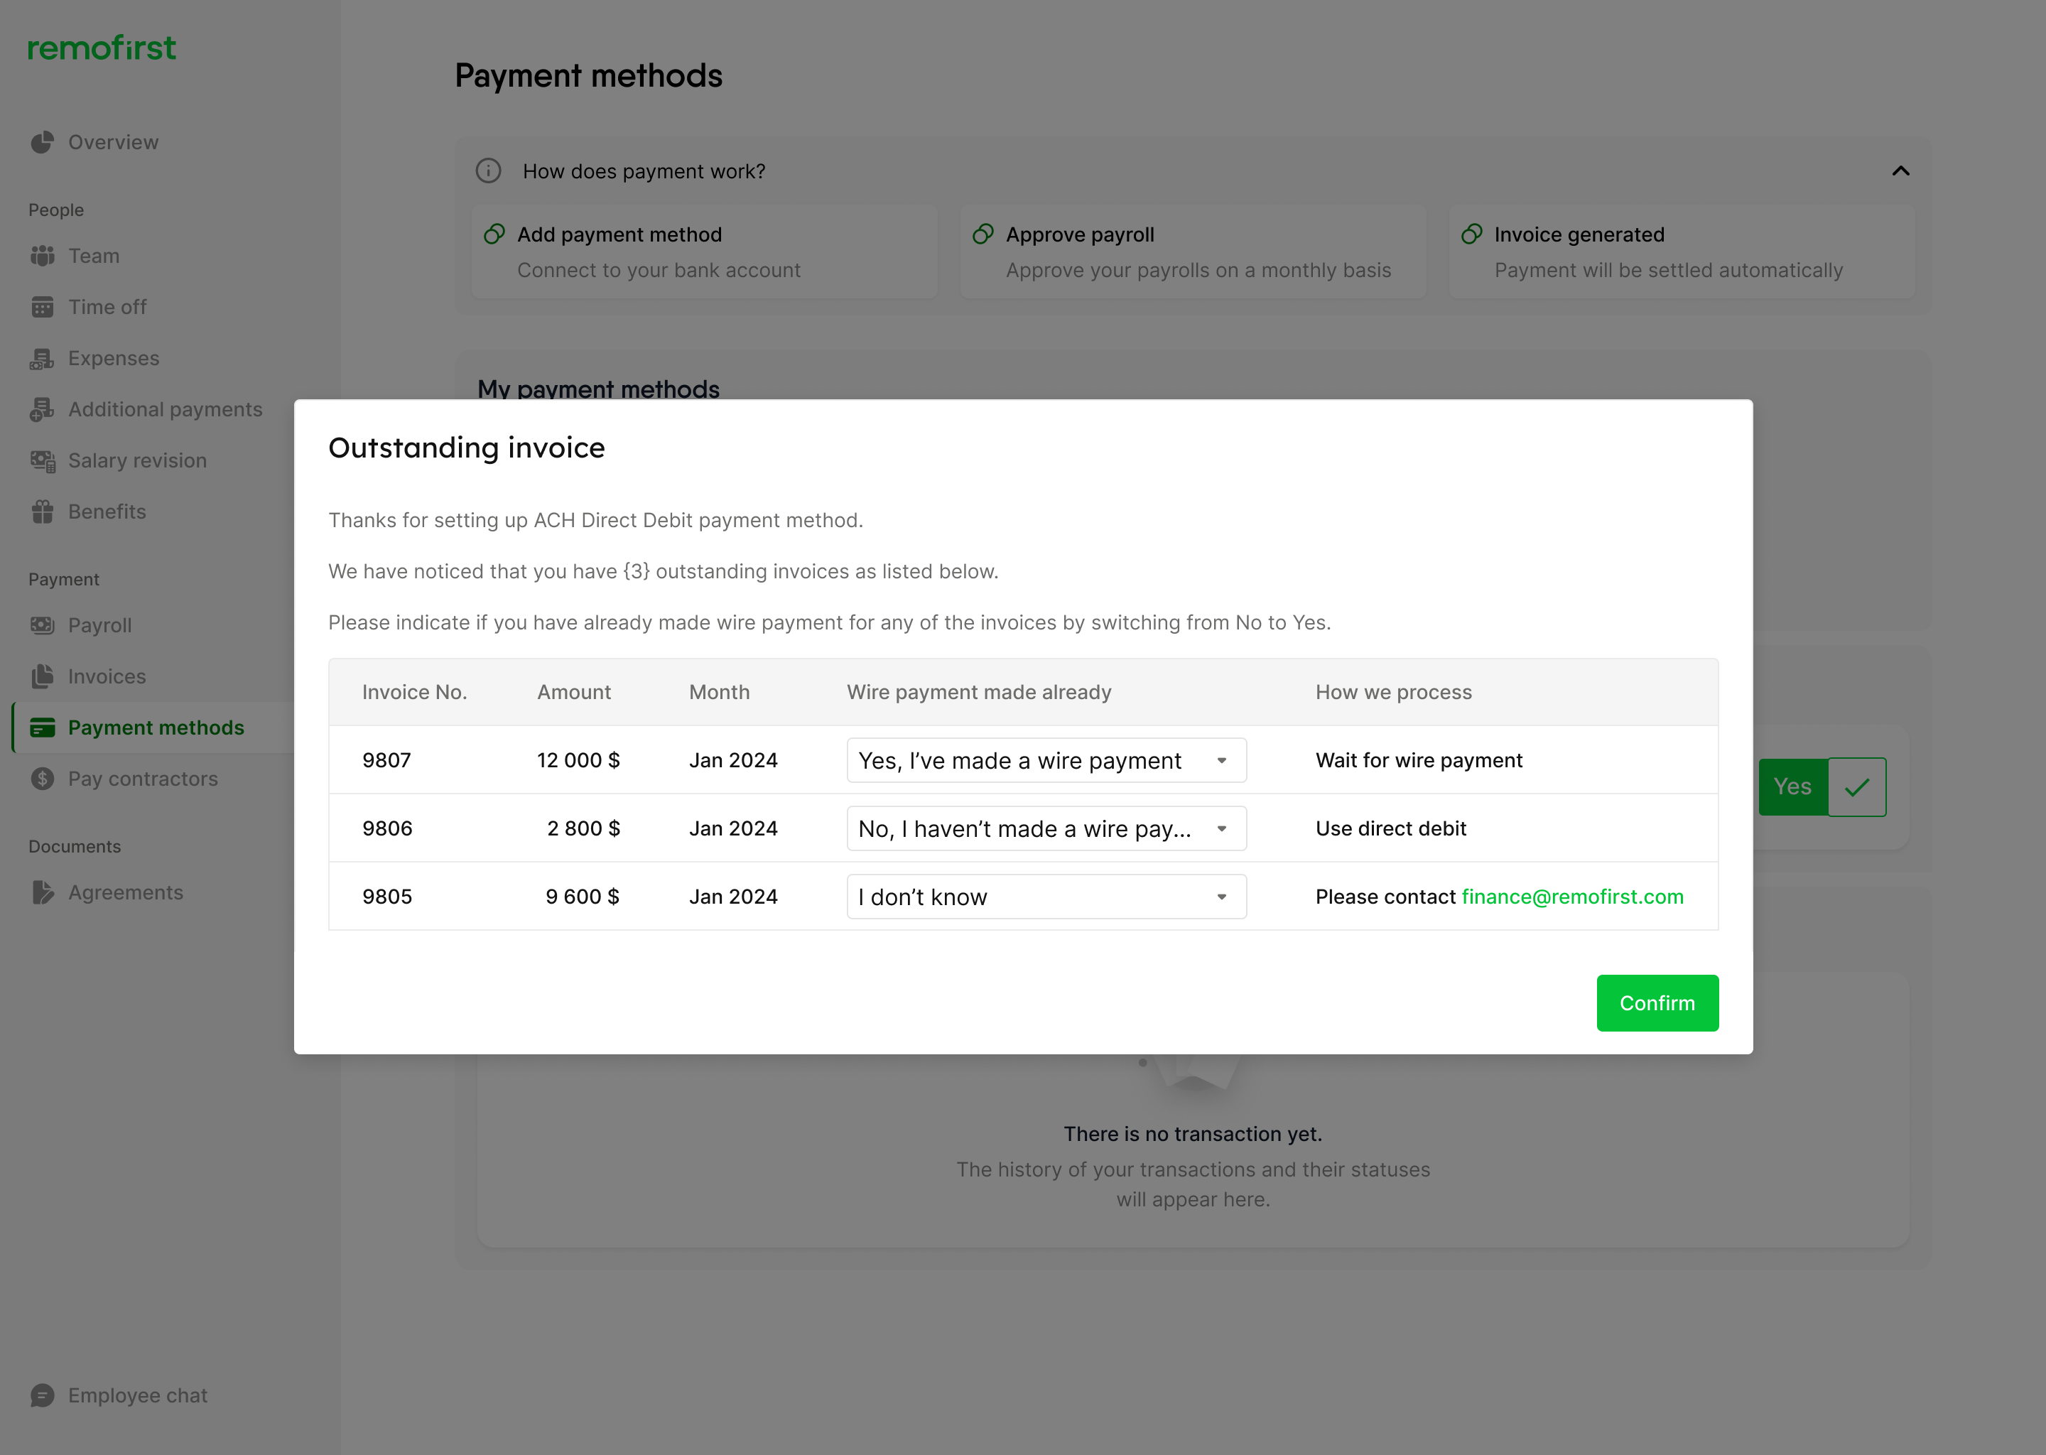
Task: Click the Team people icon
Action: 42,256
